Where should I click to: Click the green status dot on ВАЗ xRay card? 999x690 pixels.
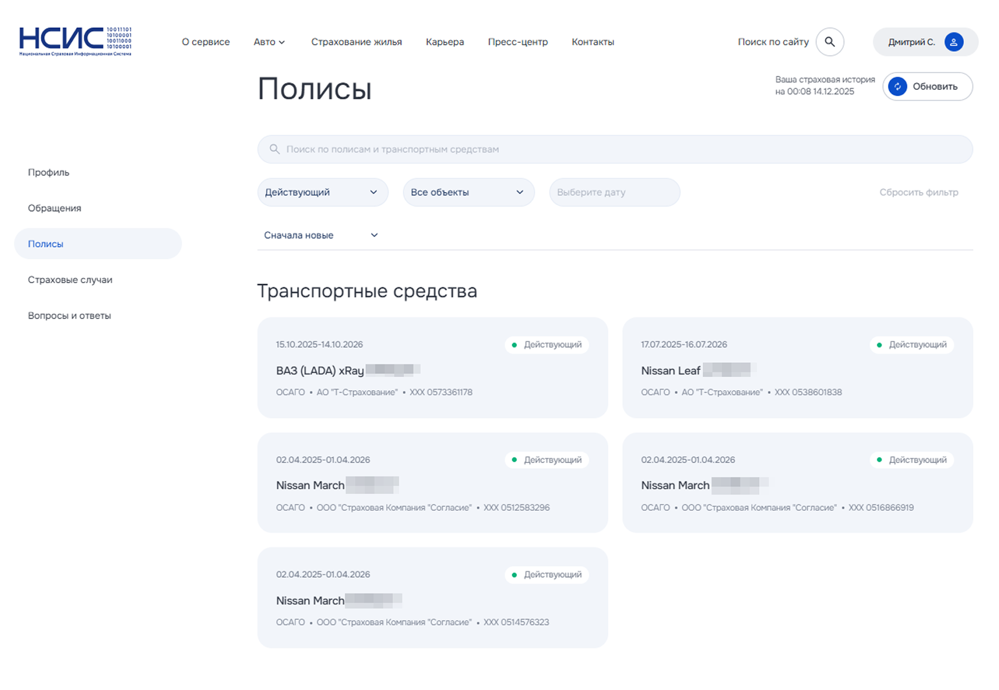pyautogui.click(x=516, y=345)
